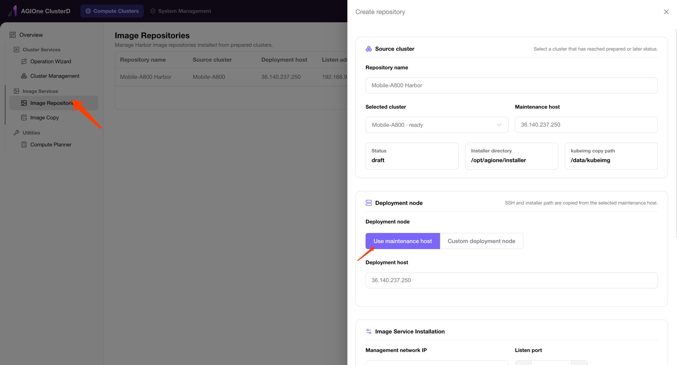Image resolution: width=677 pixels, height=365 pixels.
Task: Click the 36.140.237.250 table cell
Action: [281, 77]
